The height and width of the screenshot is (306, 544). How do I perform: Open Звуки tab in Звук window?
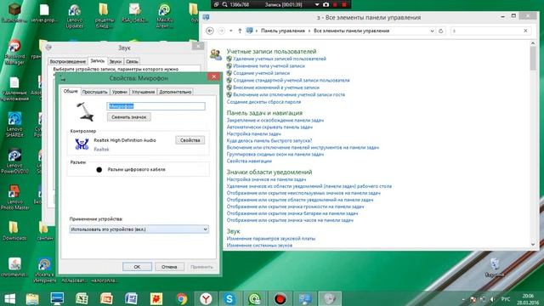pyautogui.click(x=116, y=61)
